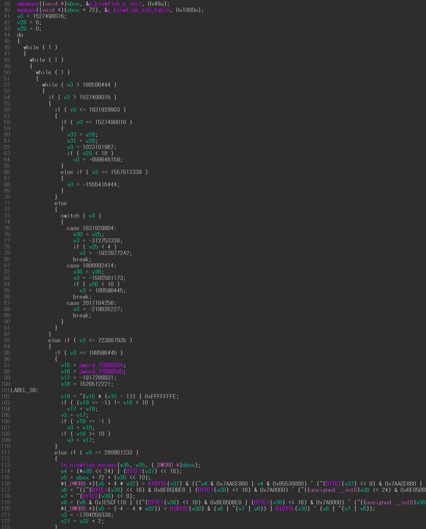Select the qmemcpy function call
The height and width of the screenshot is (529, 426).
point(28,4)
